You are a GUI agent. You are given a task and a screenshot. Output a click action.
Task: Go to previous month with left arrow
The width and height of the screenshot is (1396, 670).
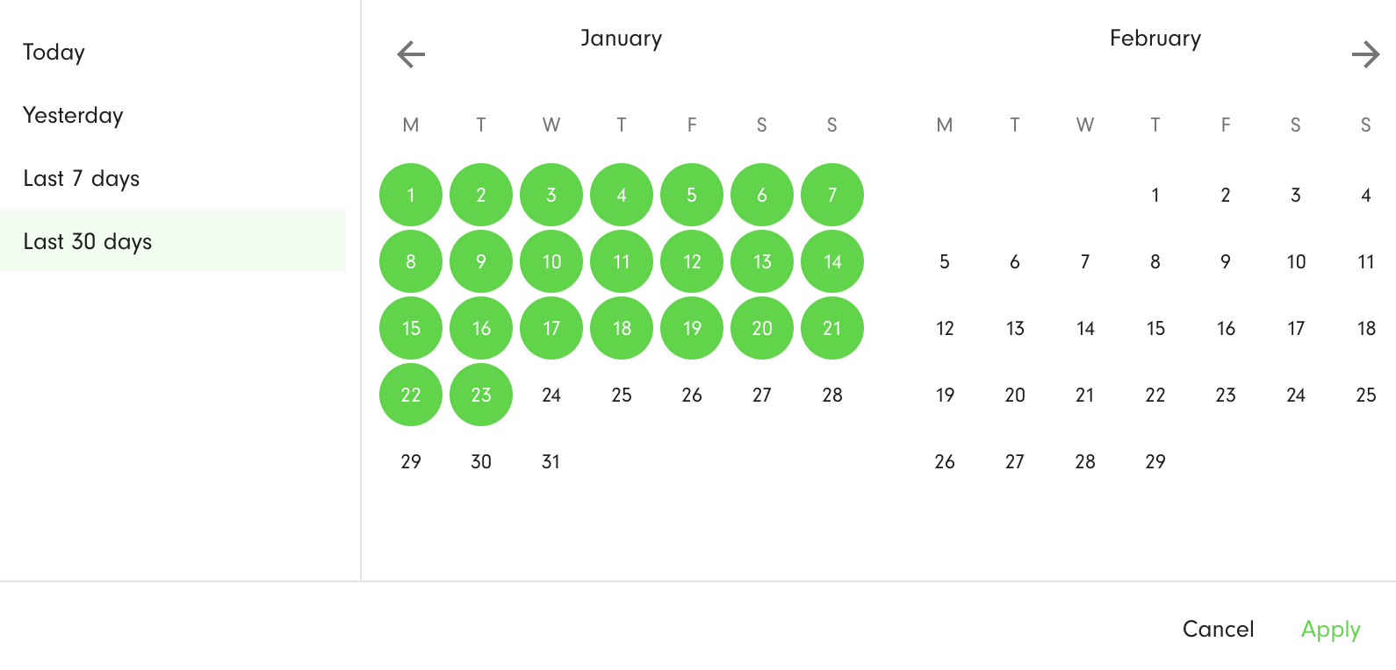[x=411, y=54]
